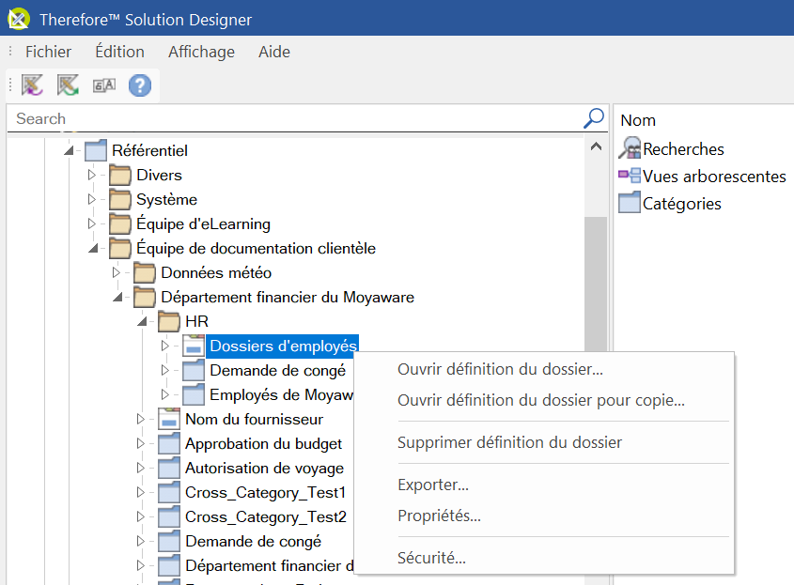
Task: Select the Approbation du budget tree item
Action: click(x=263, y=444)
